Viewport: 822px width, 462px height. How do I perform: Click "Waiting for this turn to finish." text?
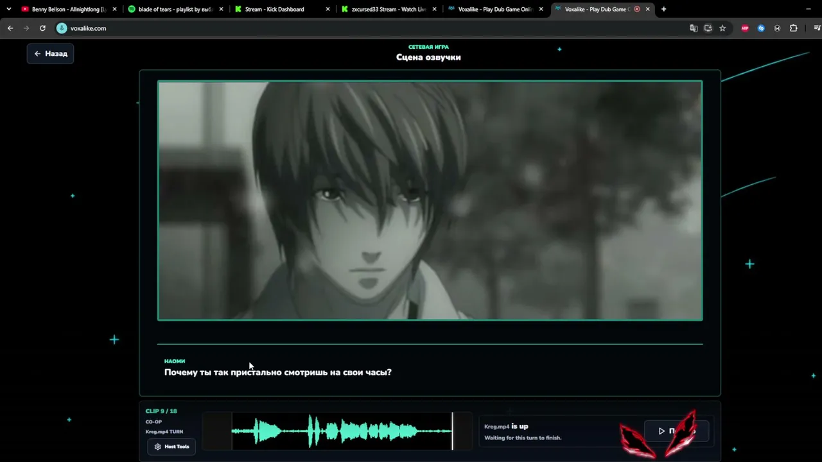pyautogui.click(x=523, y=438)
